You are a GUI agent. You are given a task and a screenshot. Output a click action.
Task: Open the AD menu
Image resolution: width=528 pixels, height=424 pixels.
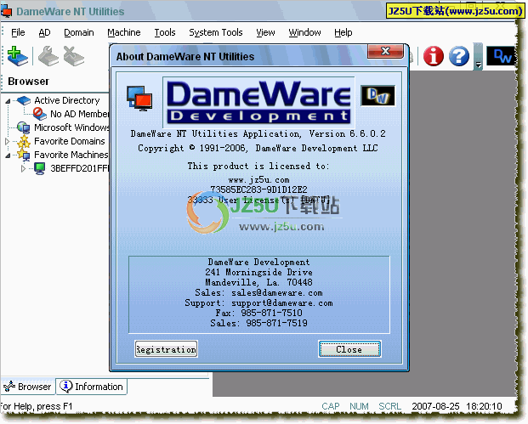[x=44, y=32]
